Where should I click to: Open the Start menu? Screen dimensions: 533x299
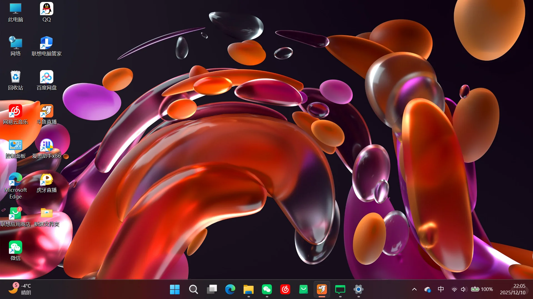point(175,289)
